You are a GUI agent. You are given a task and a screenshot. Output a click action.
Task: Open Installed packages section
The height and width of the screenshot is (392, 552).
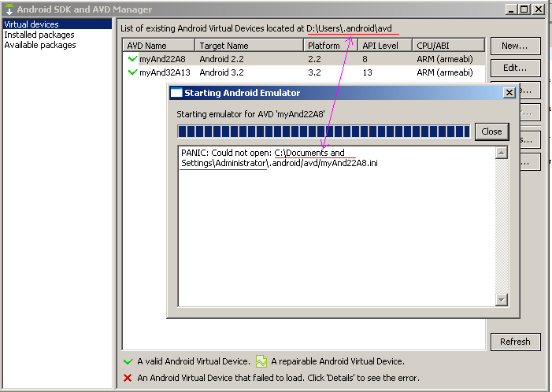click(39, 35)
